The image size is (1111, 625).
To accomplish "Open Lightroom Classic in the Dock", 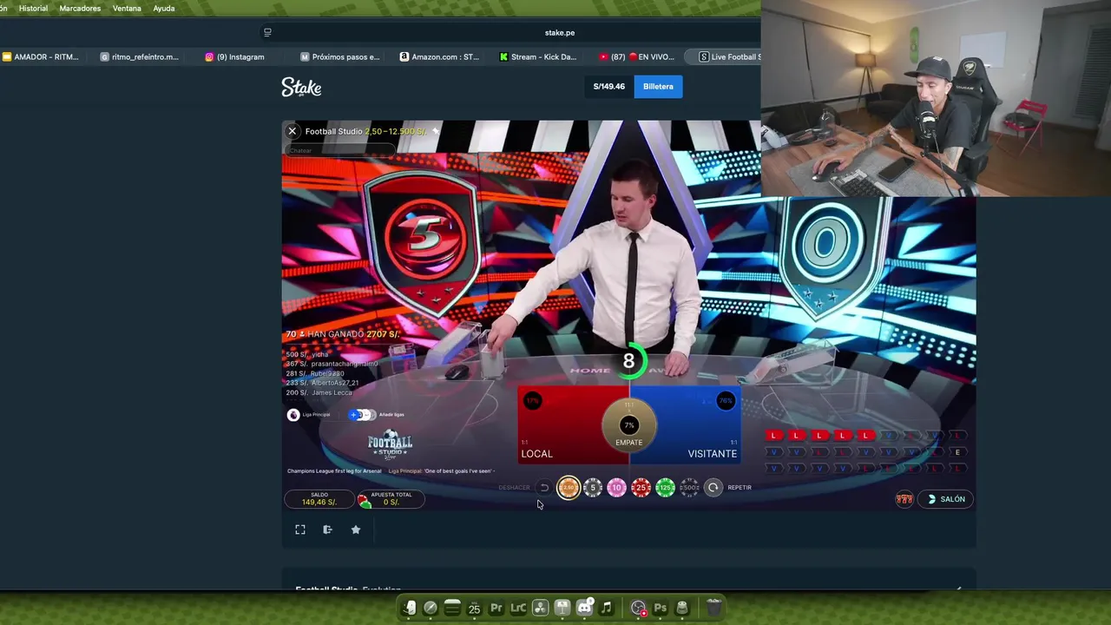I will (x=518, y=609).
